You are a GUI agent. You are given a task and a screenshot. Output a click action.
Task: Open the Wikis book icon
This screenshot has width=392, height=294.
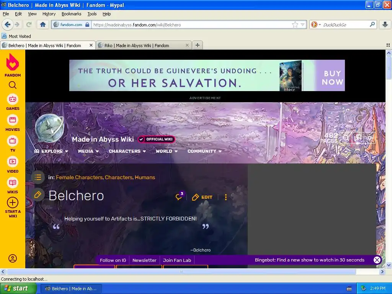(x=13, y=183)
